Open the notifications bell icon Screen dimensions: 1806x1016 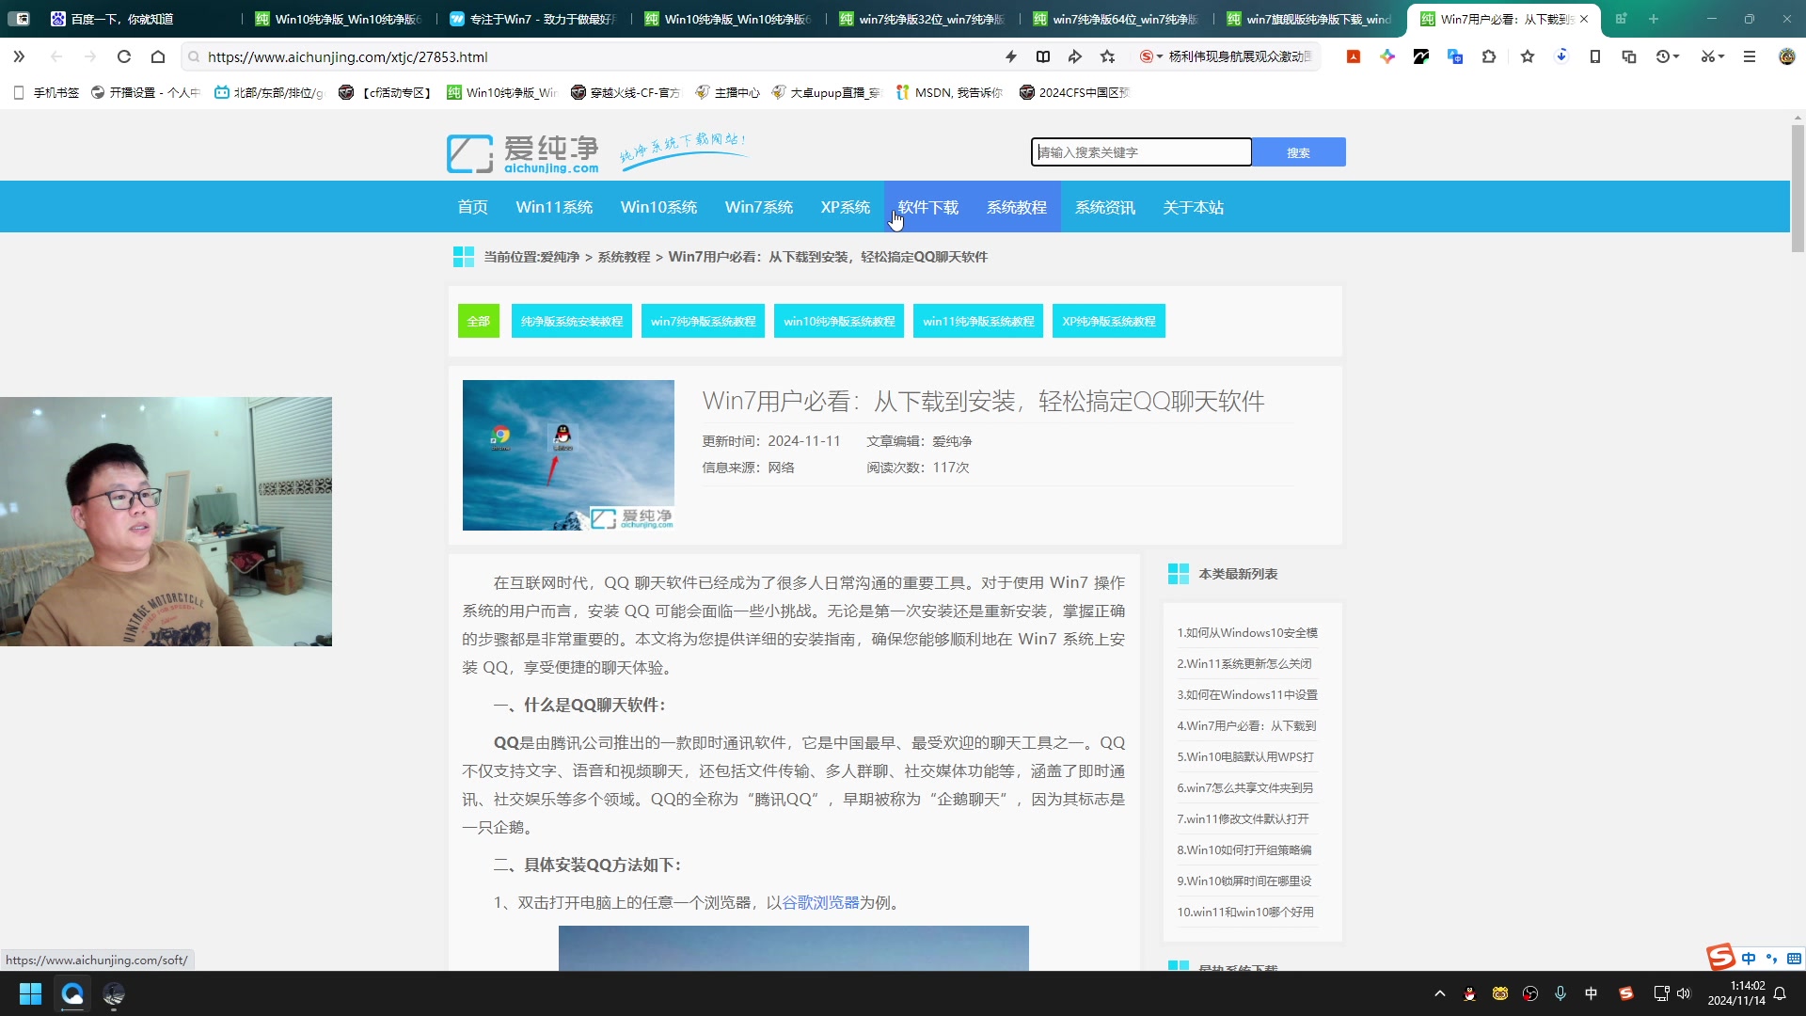[x=1780, y=993]
